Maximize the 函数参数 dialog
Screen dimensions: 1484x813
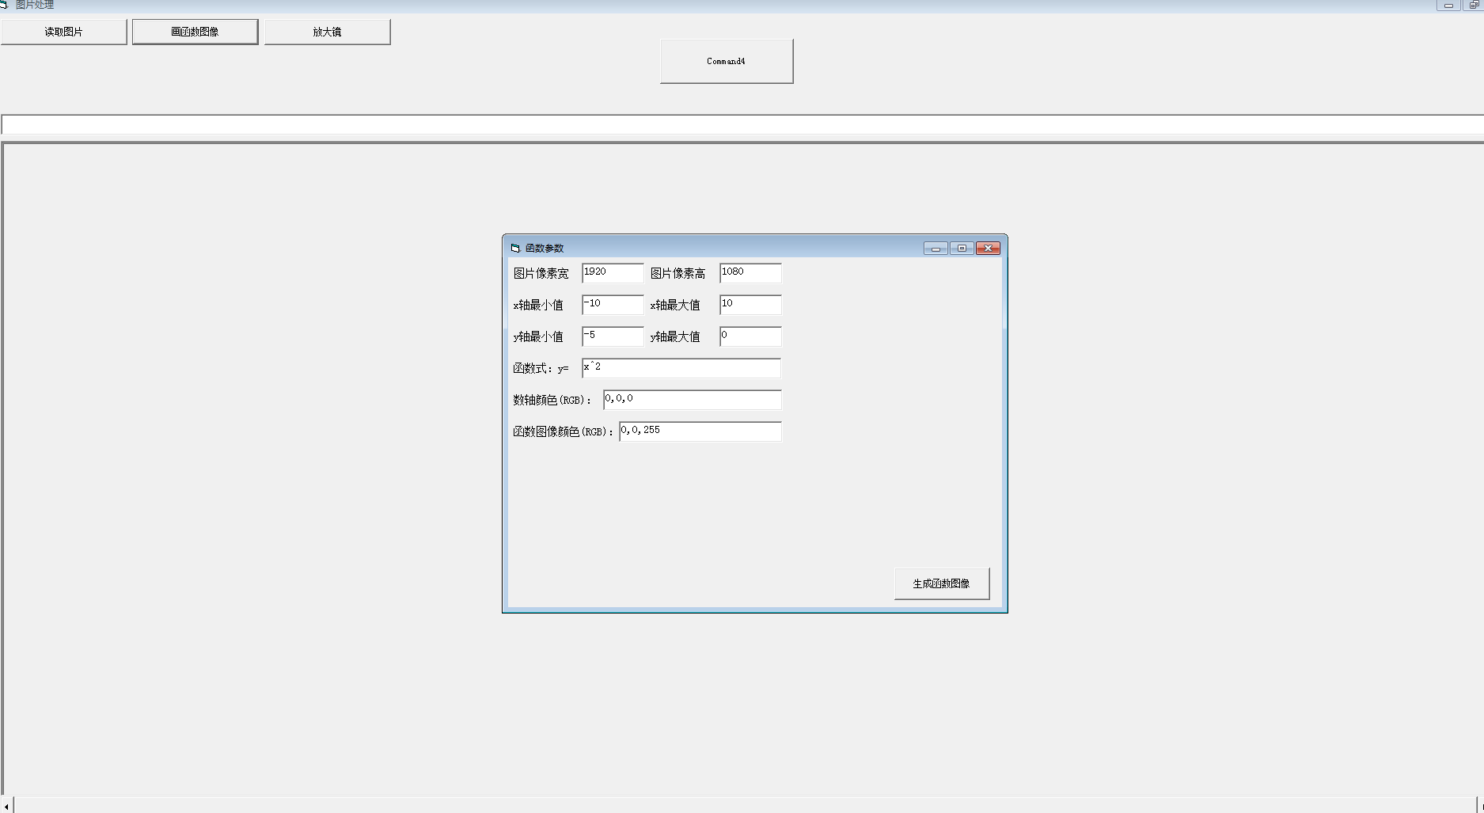pos(962,249)
